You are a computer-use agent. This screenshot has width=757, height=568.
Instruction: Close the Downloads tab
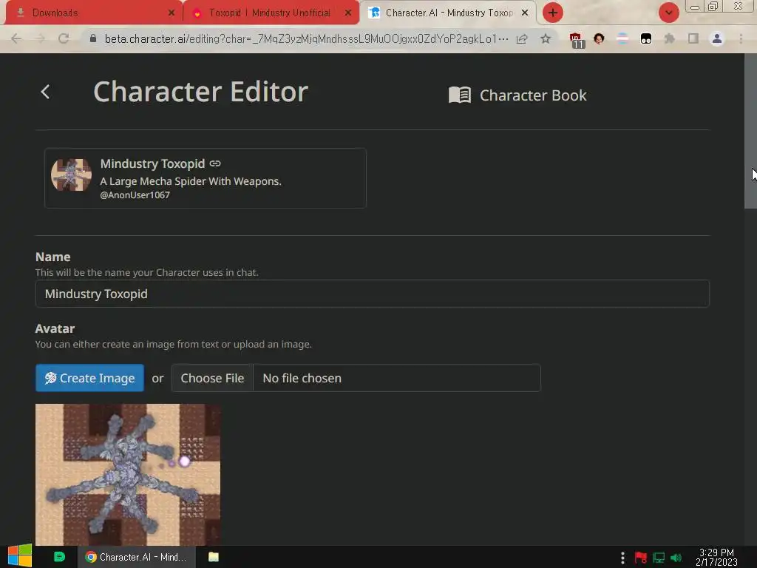(x=171, y=13)
